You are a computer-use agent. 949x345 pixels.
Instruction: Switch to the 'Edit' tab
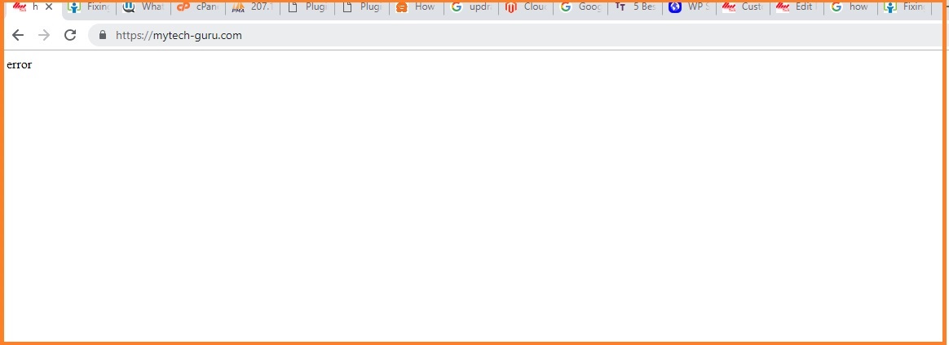tap(797, 7)
